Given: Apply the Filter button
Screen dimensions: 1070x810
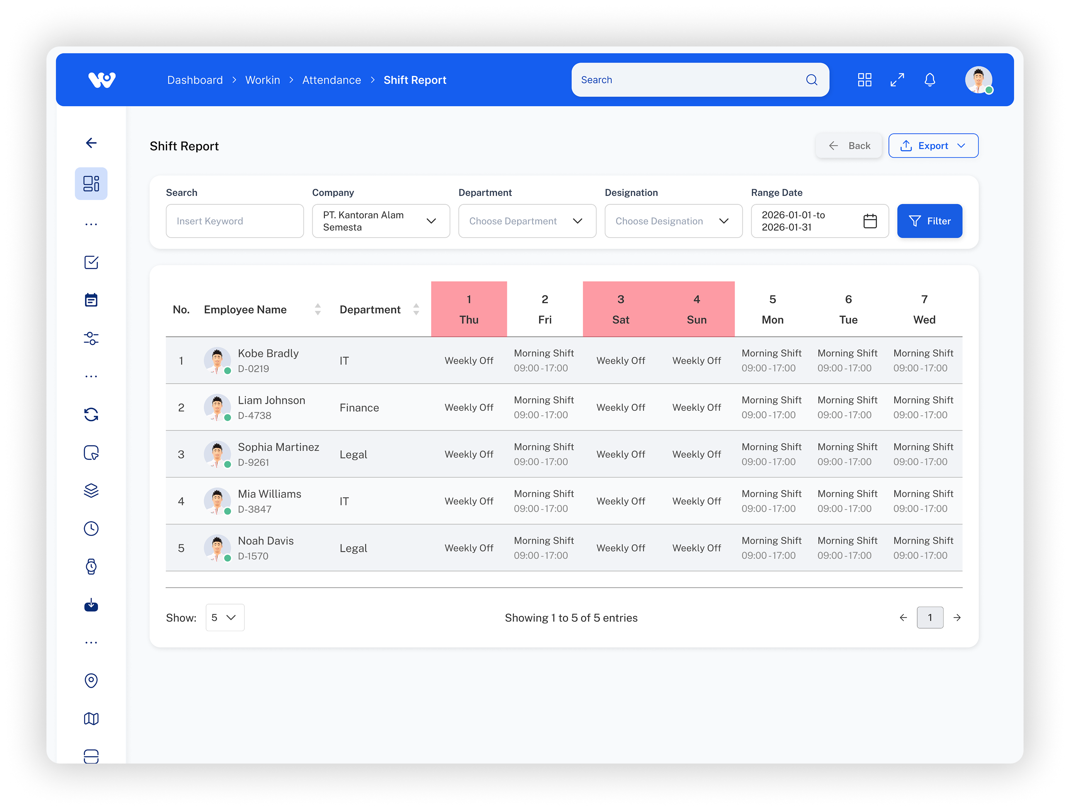Looking at the screenshot, I should [x=929, y=221].
